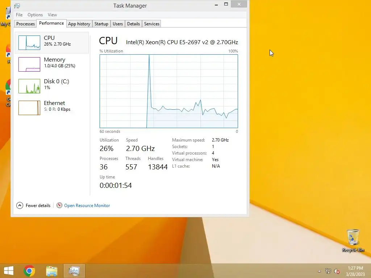Click the Disk 0 (C:) label
This screenshot has height=278, width=371.
point(57,81)
